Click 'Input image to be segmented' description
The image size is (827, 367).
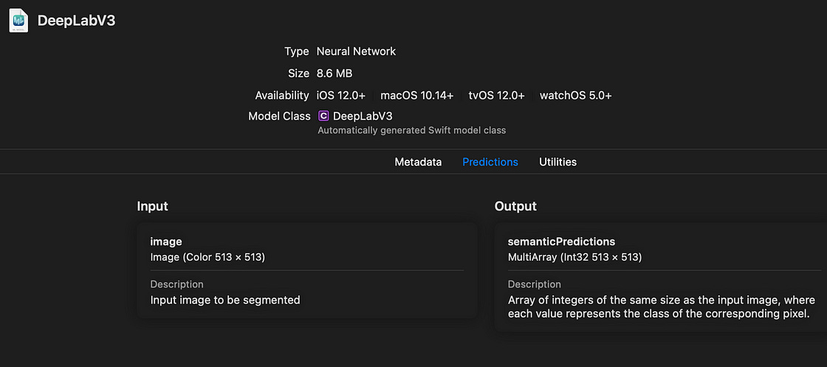[x=225, y=300]
